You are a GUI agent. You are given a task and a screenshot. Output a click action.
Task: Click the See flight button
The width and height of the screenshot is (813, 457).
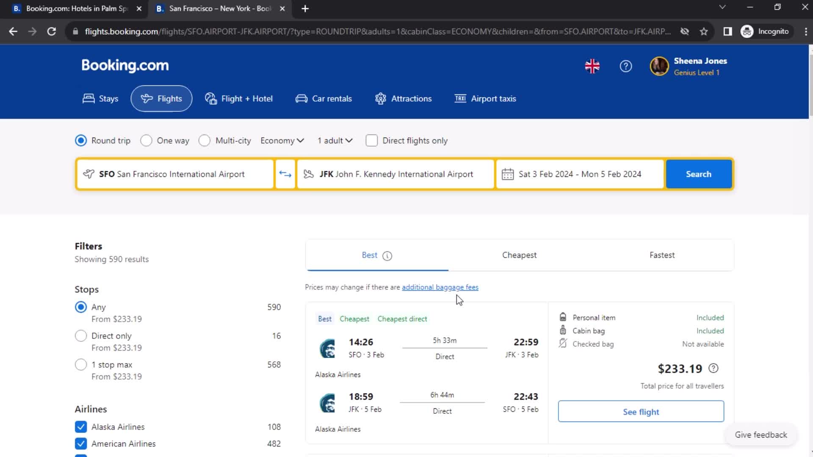(x=641, y=411)
